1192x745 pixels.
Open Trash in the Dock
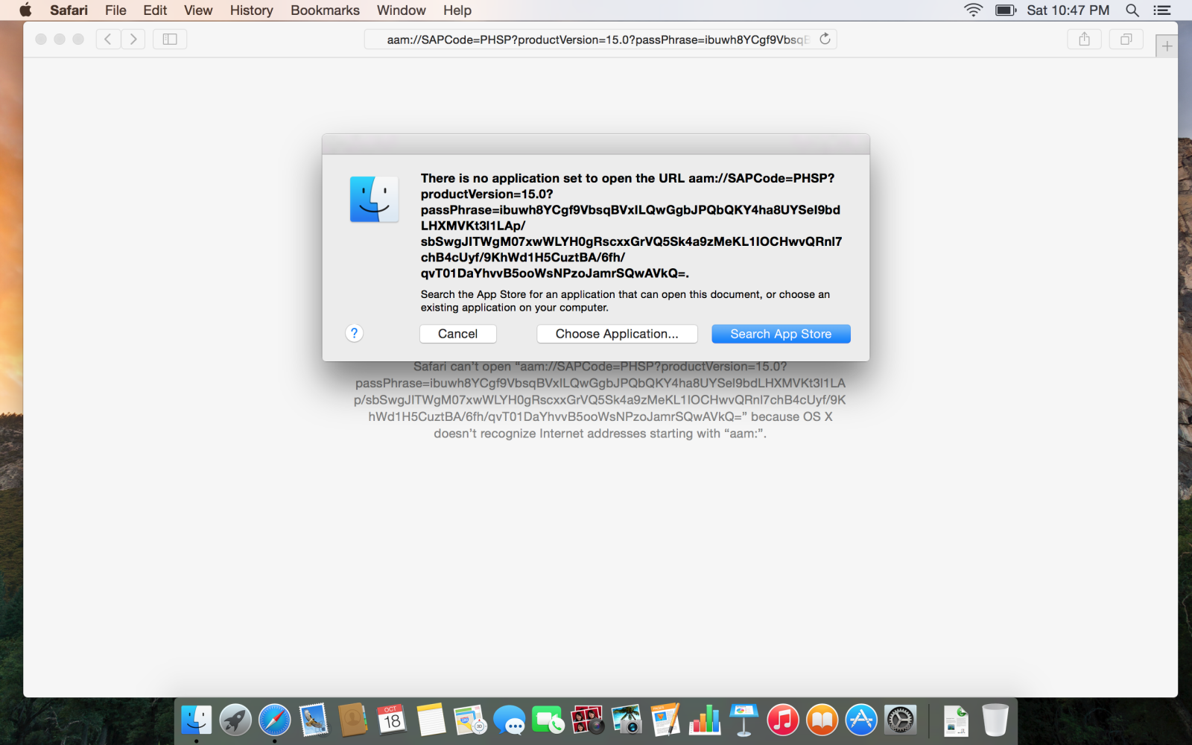(x=995, y=720)
